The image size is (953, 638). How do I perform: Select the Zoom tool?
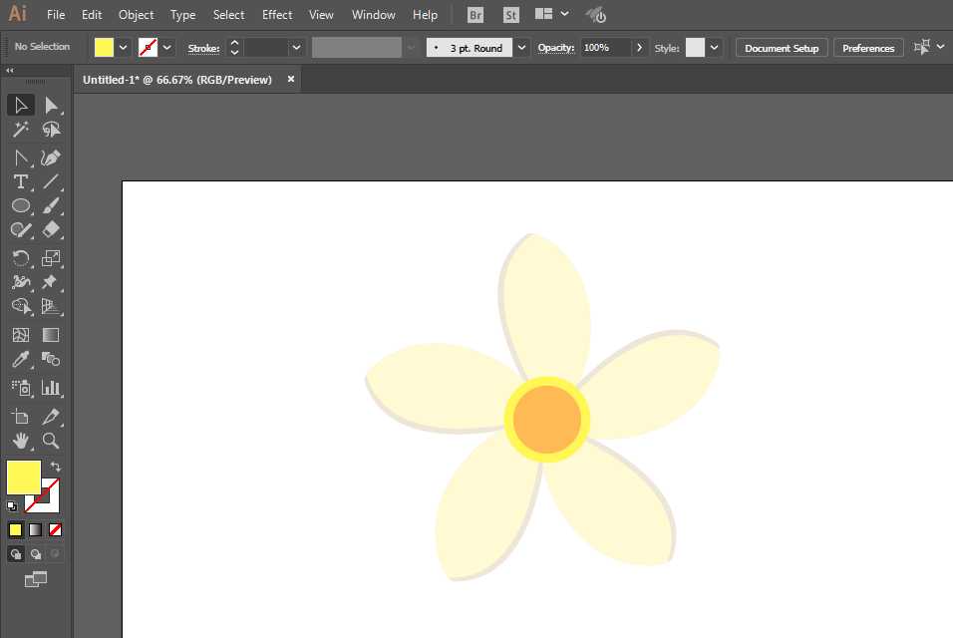(x=51, y=440)
